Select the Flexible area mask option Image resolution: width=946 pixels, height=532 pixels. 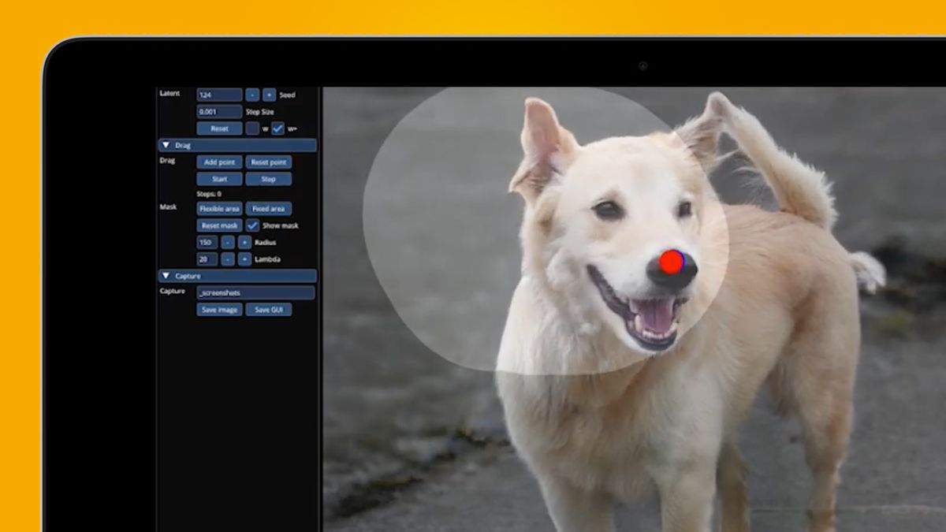tap(219, 209)
